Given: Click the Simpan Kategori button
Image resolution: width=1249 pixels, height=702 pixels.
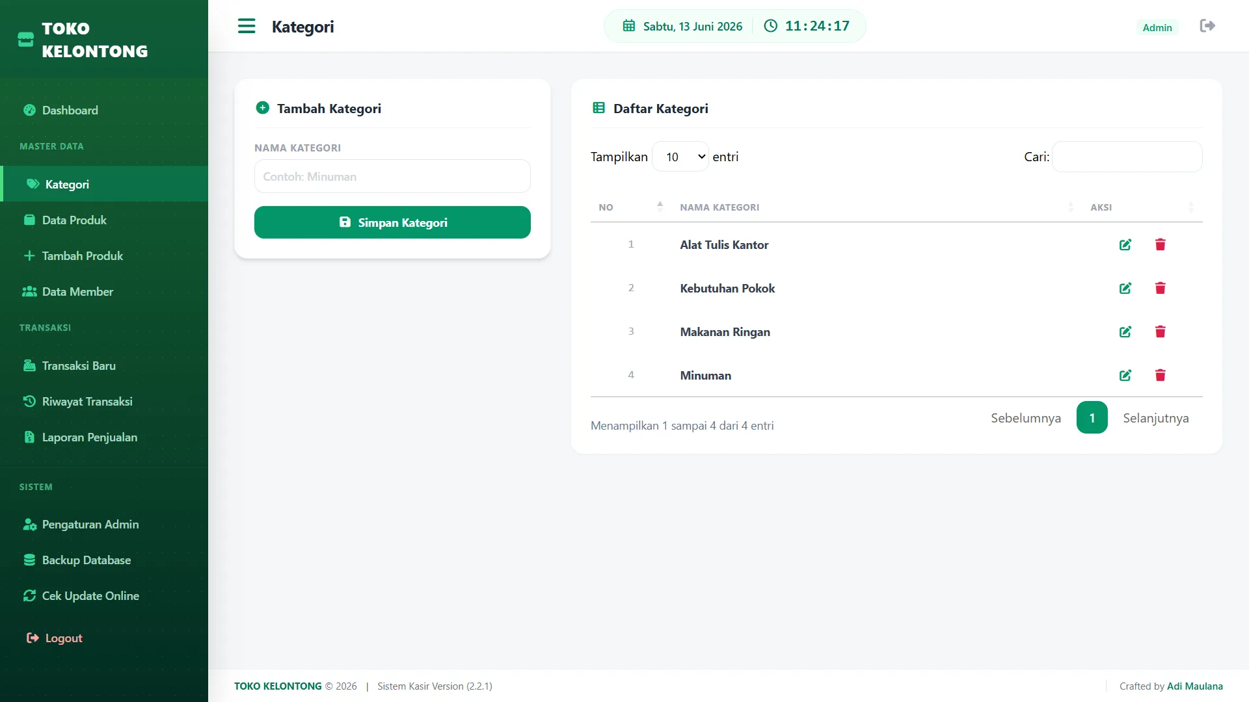Looking at the screenshot, I should (x=392, y=222).
